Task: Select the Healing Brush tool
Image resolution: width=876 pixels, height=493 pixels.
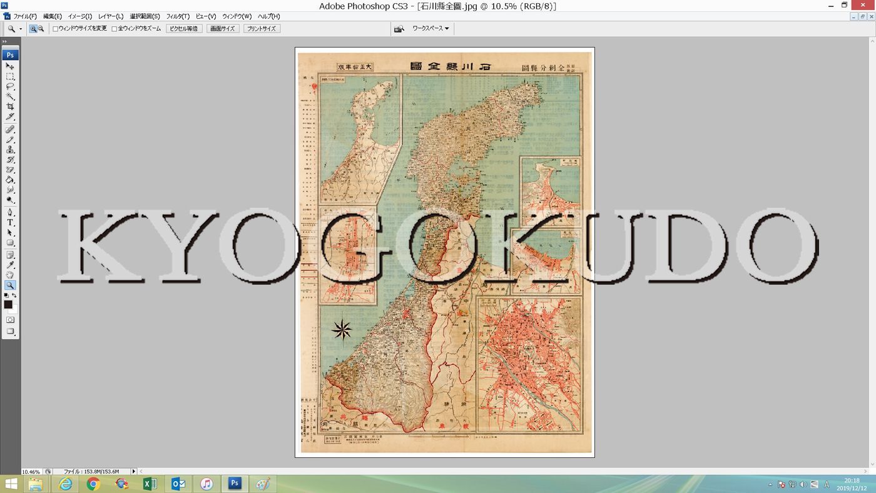Action: [10, 130]
